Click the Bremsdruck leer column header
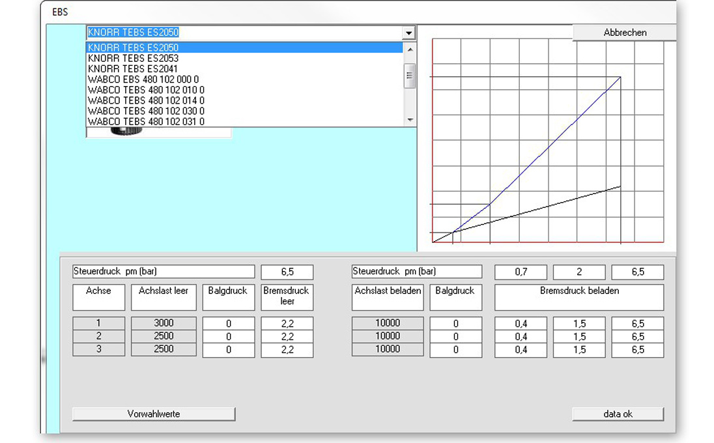The width and height of the screenshot is (714, 443). coord(287,297)
